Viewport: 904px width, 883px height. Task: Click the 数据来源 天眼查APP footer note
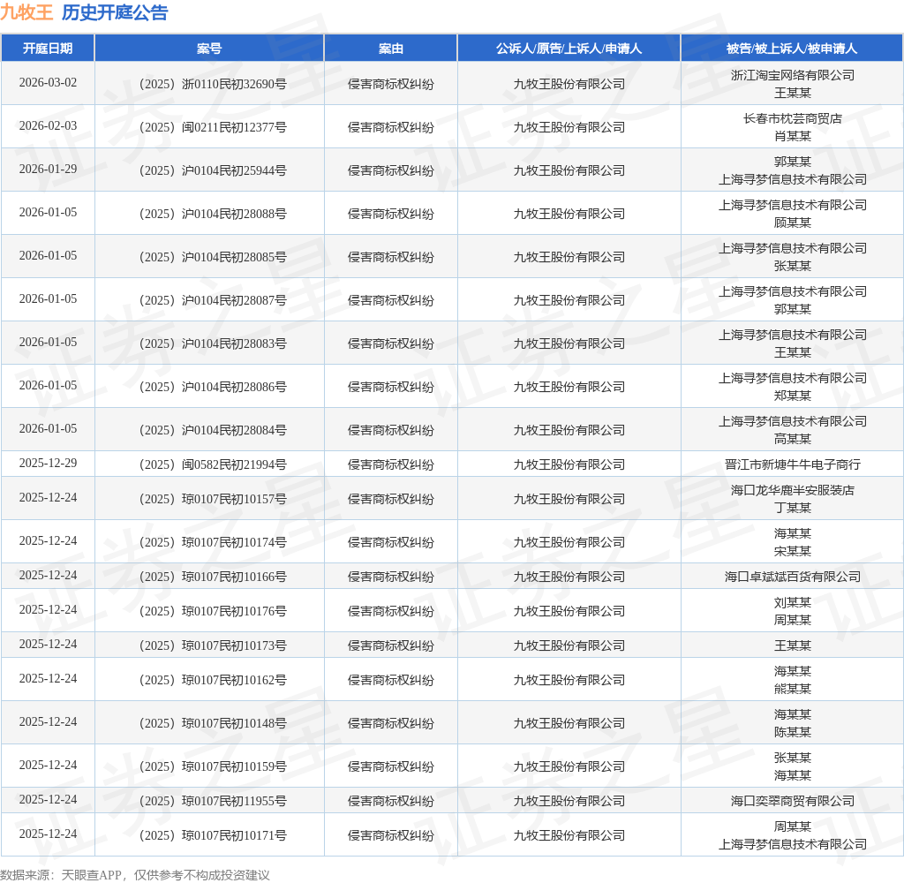(x=135, y=874)
